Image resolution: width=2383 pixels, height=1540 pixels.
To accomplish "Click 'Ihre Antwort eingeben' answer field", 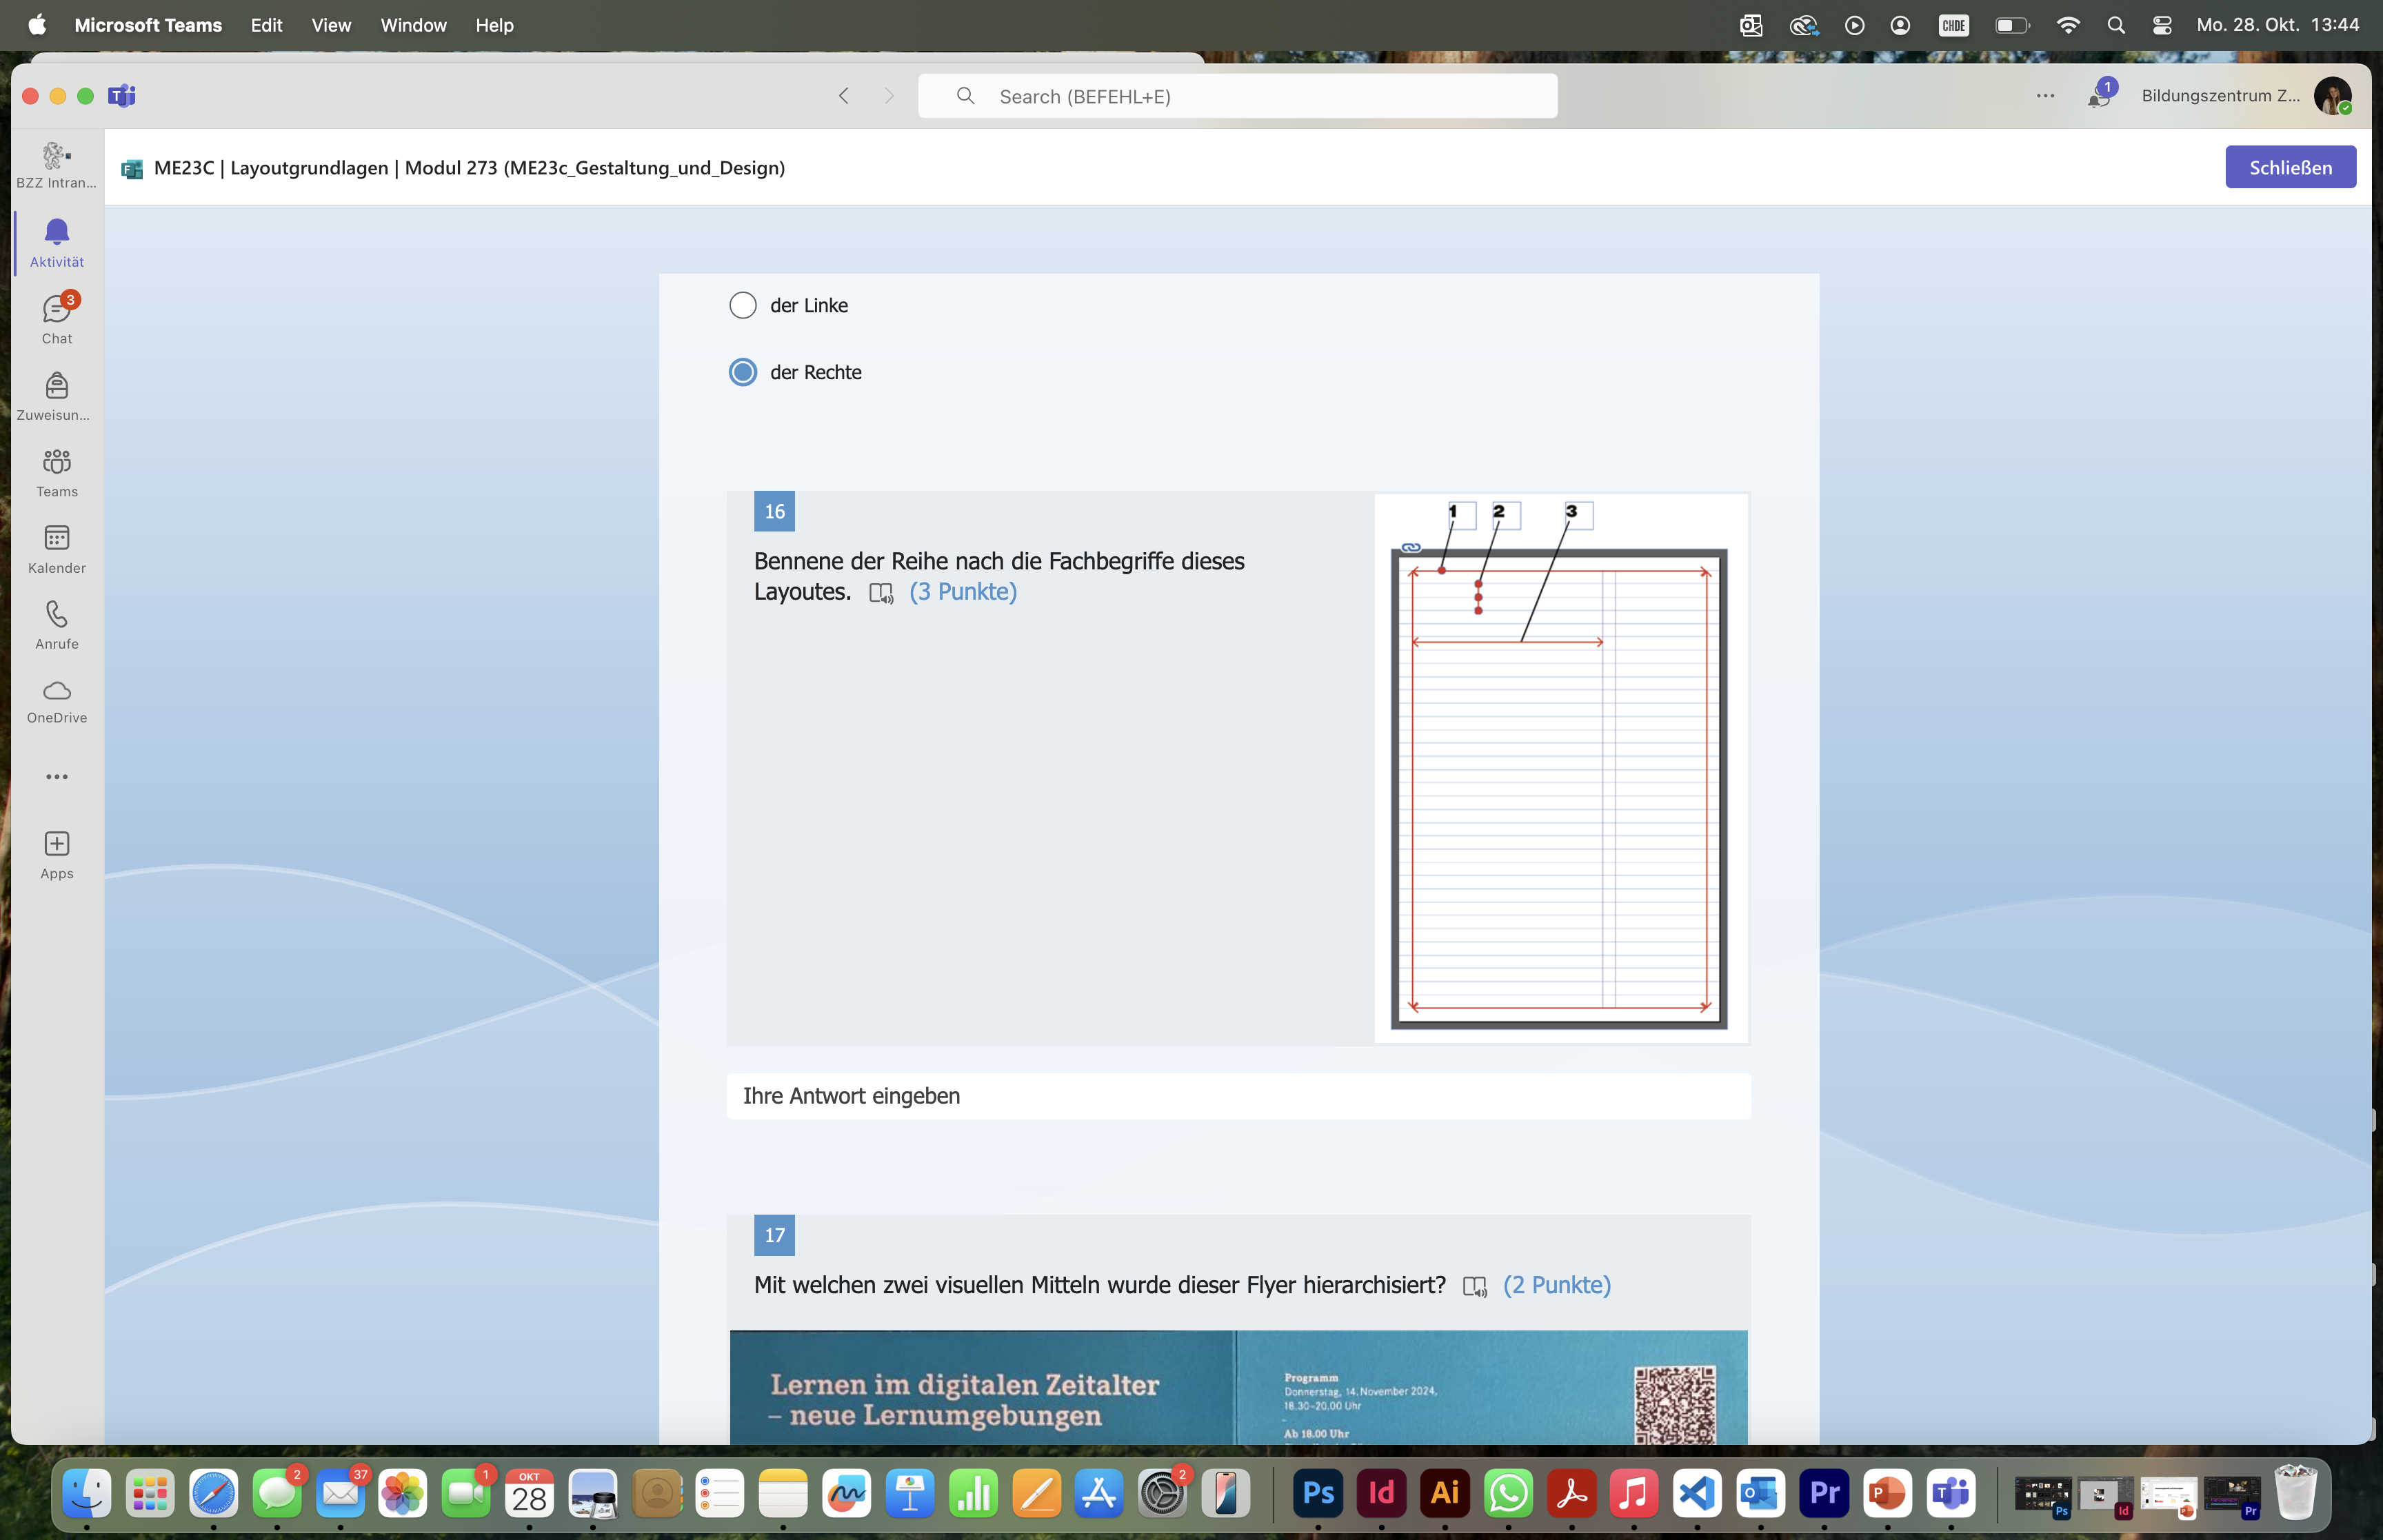I will click(x=1238, y=1096).
